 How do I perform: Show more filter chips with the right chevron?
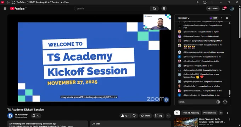click(228, 113)
